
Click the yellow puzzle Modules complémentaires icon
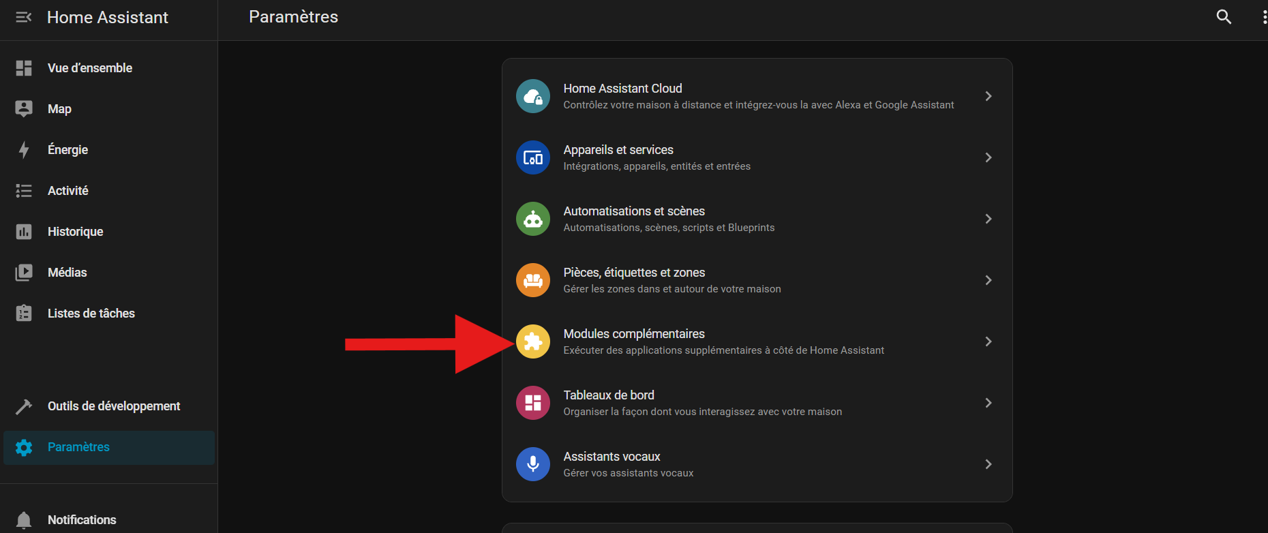point(533,341)
